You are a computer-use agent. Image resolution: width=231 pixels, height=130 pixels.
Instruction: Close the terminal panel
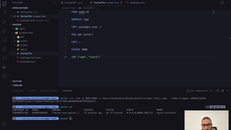point(227,91)
